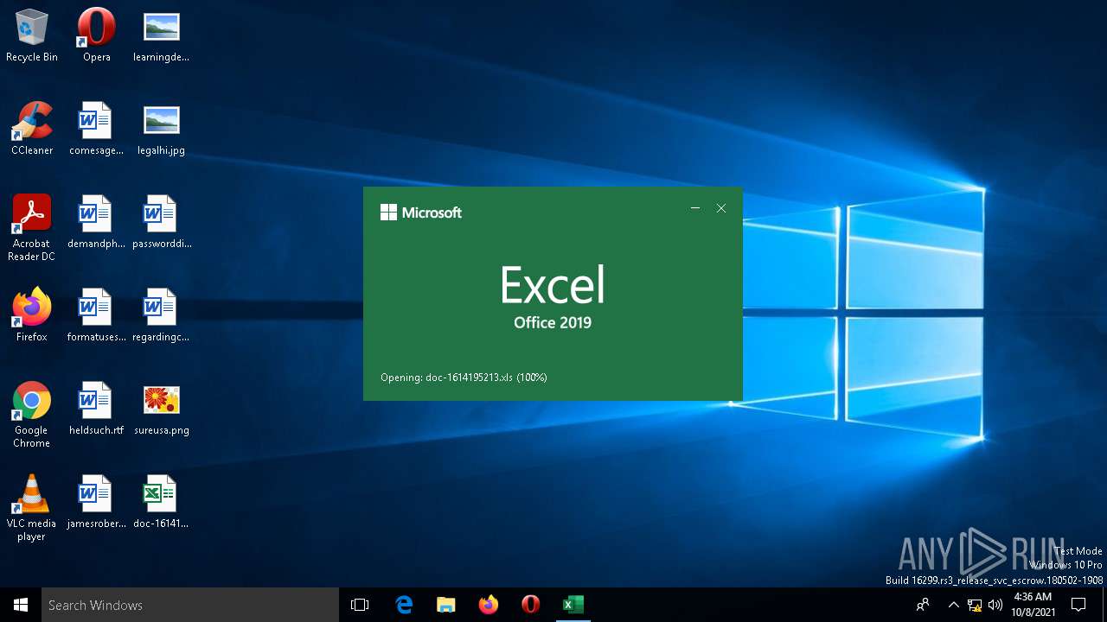Switch to Excel in the taskbar

(x=573, y=605)
